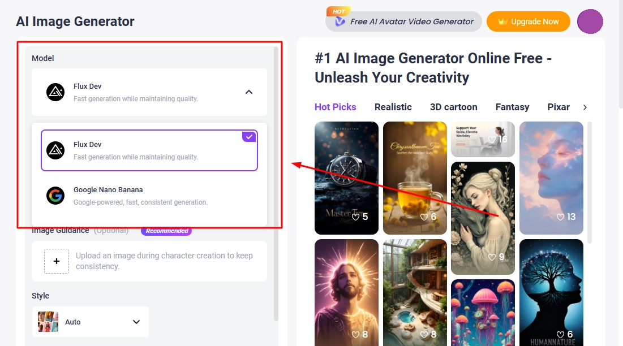Viewport: 623px width, 346px height.
Task: Open the Fantasy category tab
Action: coord(512,107)
